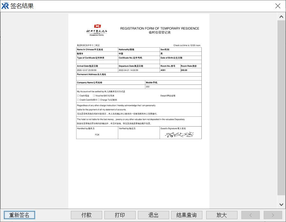
Task: Click the 临时住宿登记表 form title
Action: 160,32
